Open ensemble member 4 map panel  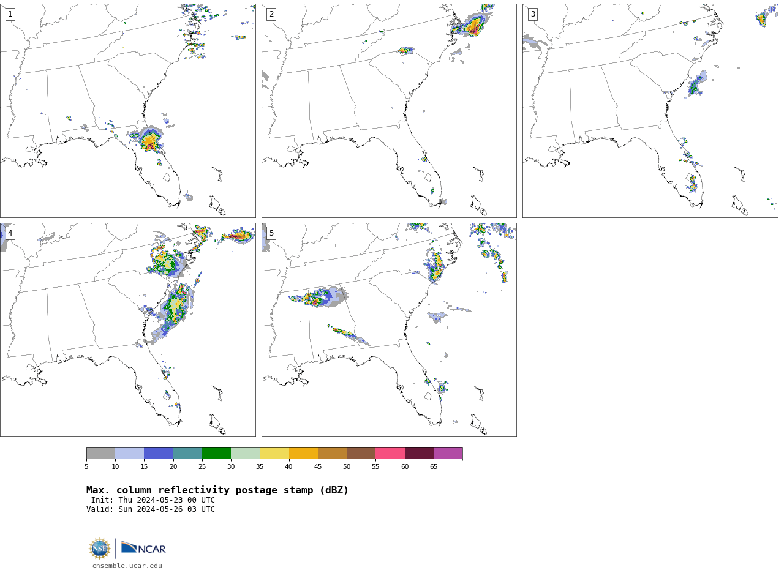point(128,330)
